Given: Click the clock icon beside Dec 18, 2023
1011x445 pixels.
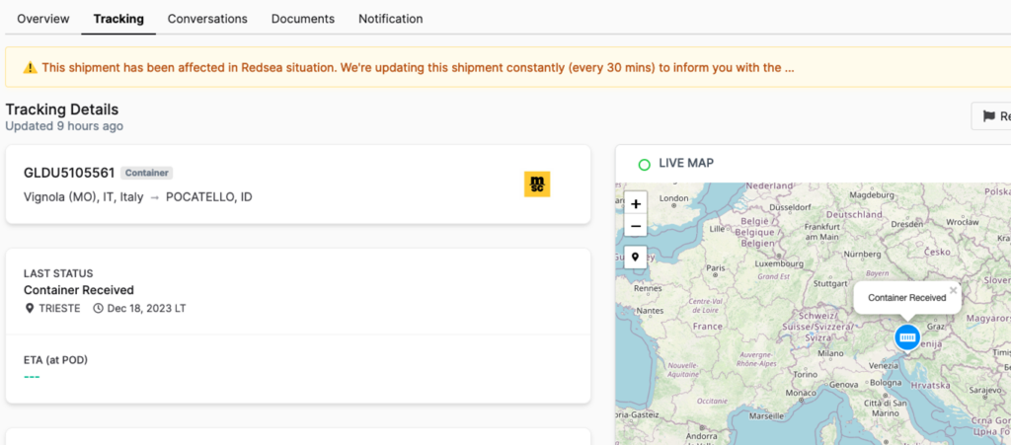Looking at the screenshot, I should [x=98, y=309].
